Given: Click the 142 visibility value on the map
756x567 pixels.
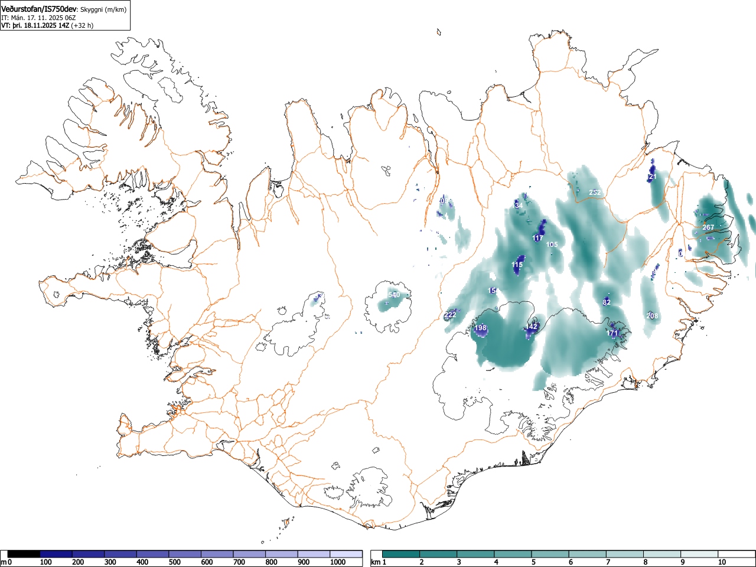Looking at the screenshot, I should 532,327.
